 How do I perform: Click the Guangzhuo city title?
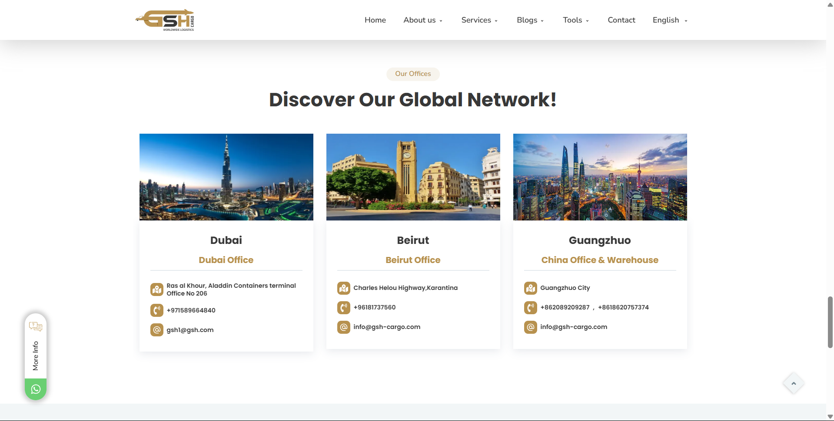[x=600, y=240]
